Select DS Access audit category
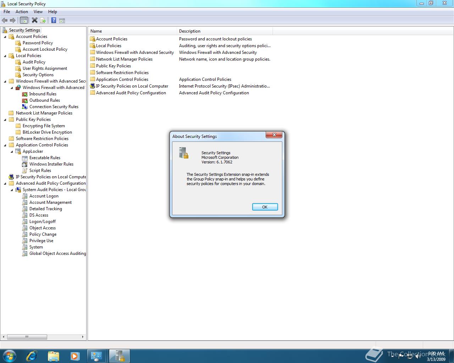Viewport: 454px width, 363px height. click(39, 215)
